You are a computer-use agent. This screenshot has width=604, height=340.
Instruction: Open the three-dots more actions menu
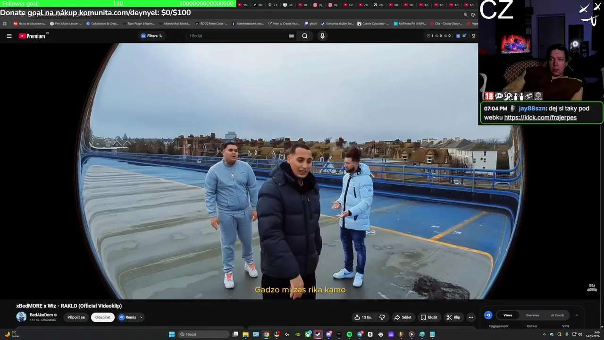point(470,317)
